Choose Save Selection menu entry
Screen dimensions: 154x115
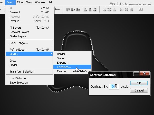pyautogui.click(x=30, y=83)
